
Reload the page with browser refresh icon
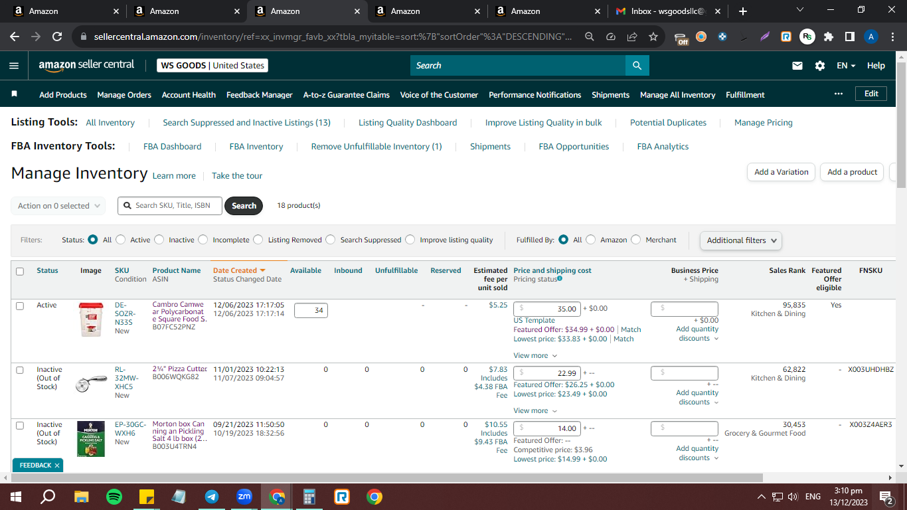57,37
